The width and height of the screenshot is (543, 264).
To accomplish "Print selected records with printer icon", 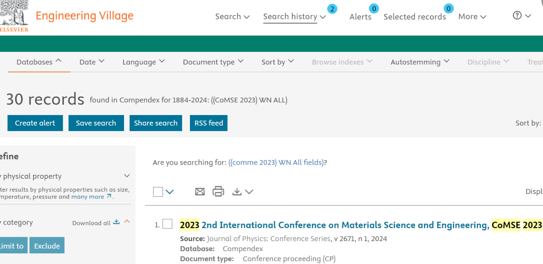I will click(x=218, y=191).
